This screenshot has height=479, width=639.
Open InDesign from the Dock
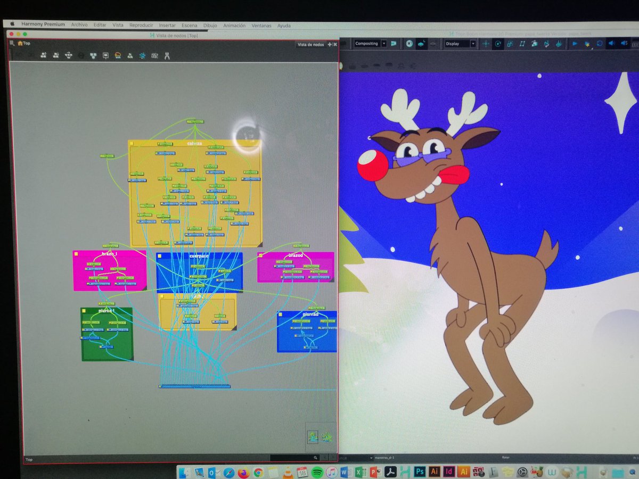pos(449,472)
